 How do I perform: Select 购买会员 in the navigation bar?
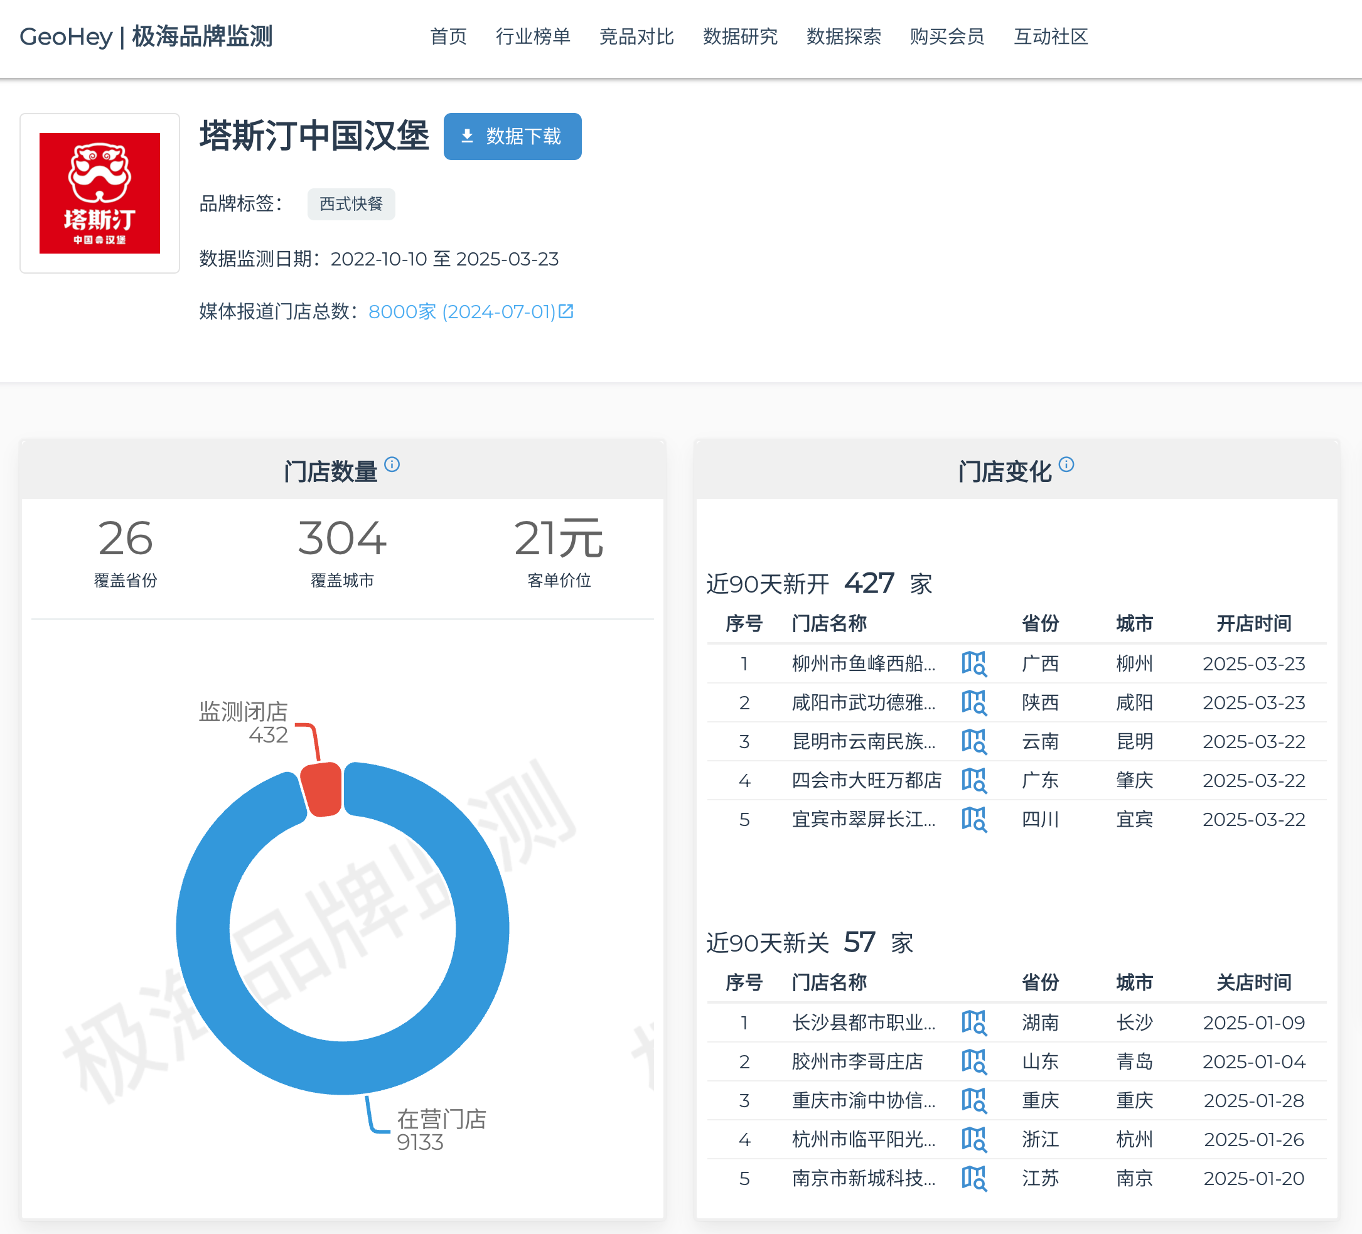(946, 36)
